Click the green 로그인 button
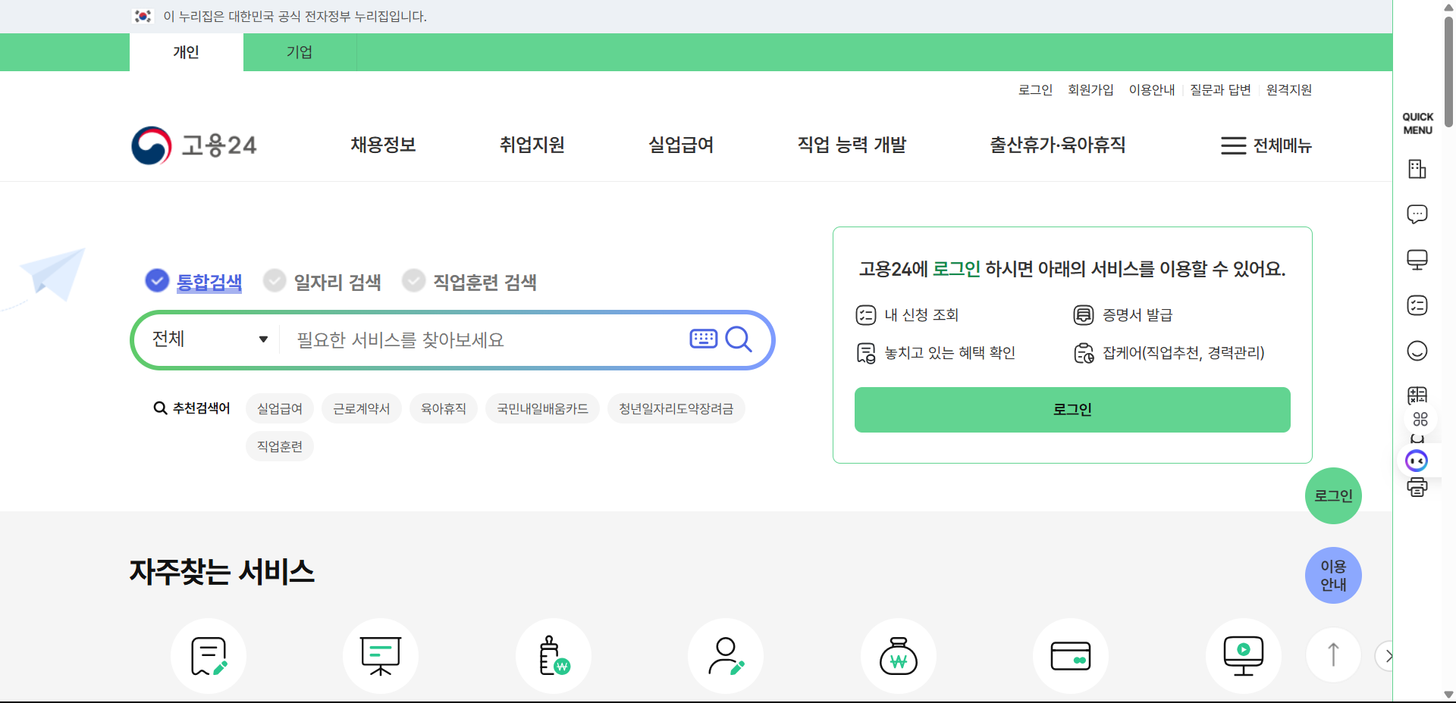The height and width of the screenshot is (703, 1456). pyautogui.click(x=1072, y=409)
